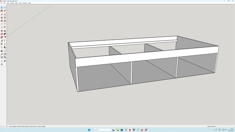Screen dimensions: 235x132
Task: Select the 3 Point Arc tool
Action: 2,27
